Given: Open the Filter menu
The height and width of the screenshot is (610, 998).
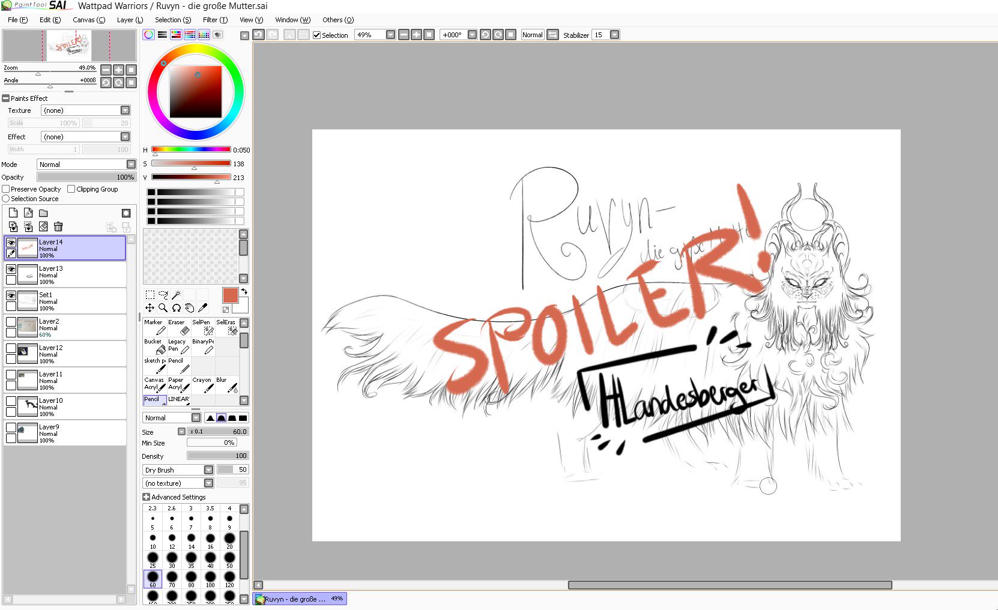Looking at the screenshot, I should pyautogui.click(x=215, y=20).
